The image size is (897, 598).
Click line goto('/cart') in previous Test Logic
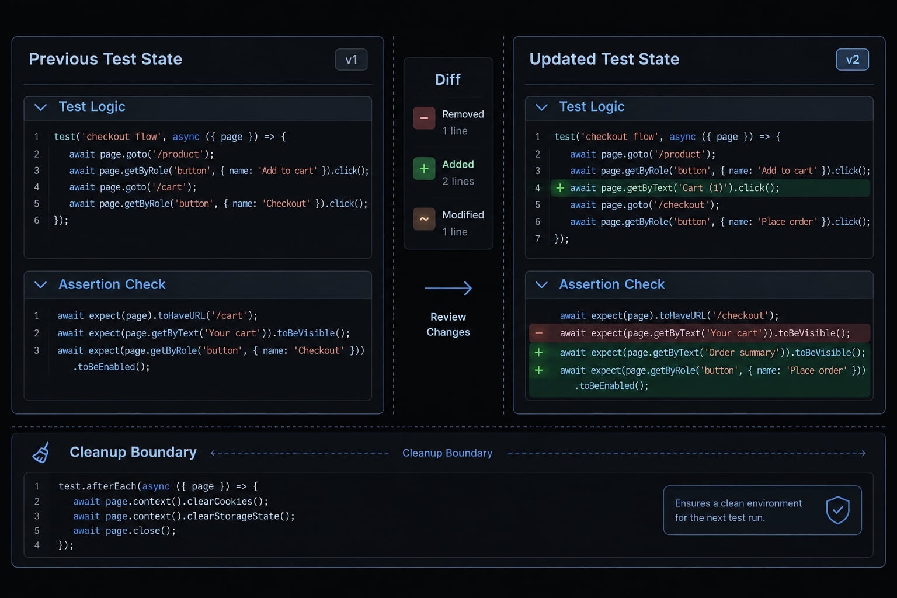click(x=133, y=187)
